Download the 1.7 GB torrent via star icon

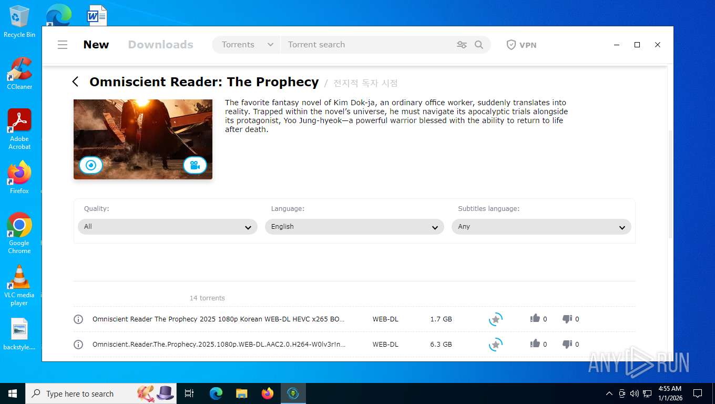[x=495, y=319]
